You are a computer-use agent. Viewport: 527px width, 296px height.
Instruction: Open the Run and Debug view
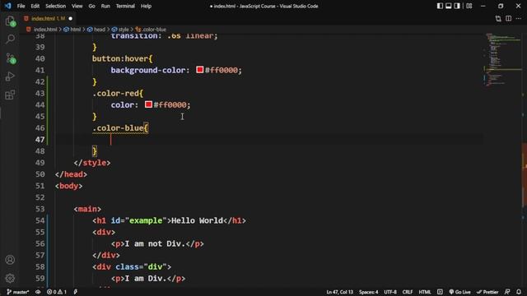pos(10,76)
